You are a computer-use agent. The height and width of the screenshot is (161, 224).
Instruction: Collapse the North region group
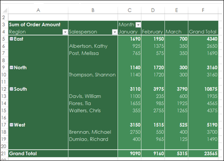11,68
